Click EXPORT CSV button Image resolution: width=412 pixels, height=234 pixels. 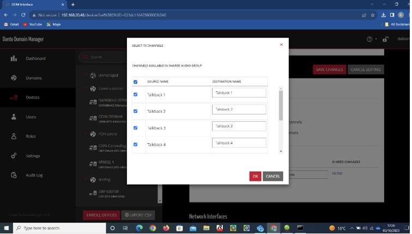pos(138,215)
